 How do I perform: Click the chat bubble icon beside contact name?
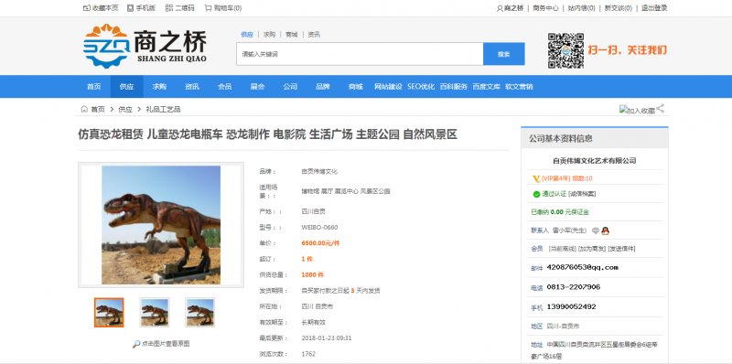tap(596, 230)
